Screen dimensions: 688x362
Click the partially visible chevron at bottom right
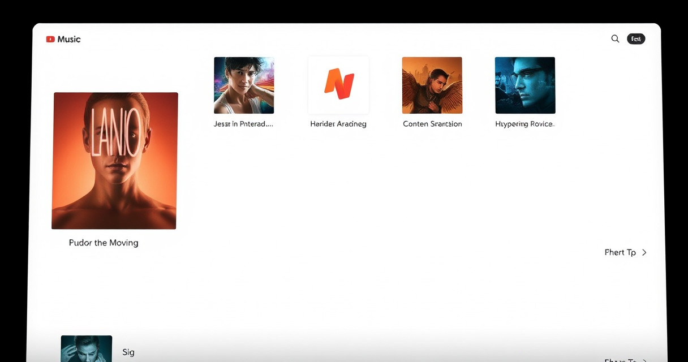pyautogui.click(x=644, y=360)
